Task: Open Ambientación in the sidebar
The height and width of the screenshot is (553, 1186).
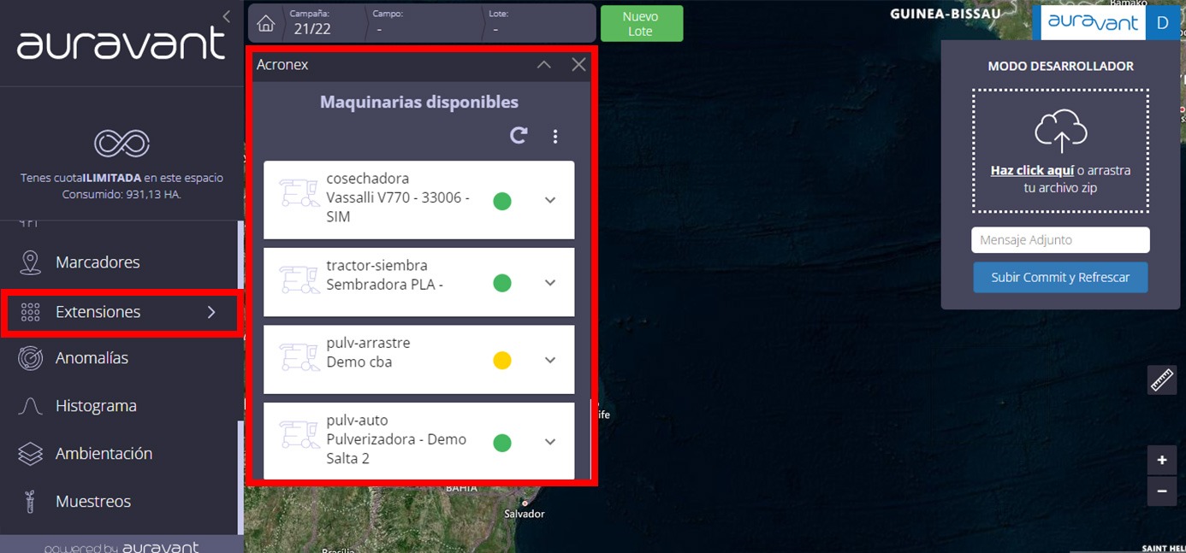Action: pos(120,454)
